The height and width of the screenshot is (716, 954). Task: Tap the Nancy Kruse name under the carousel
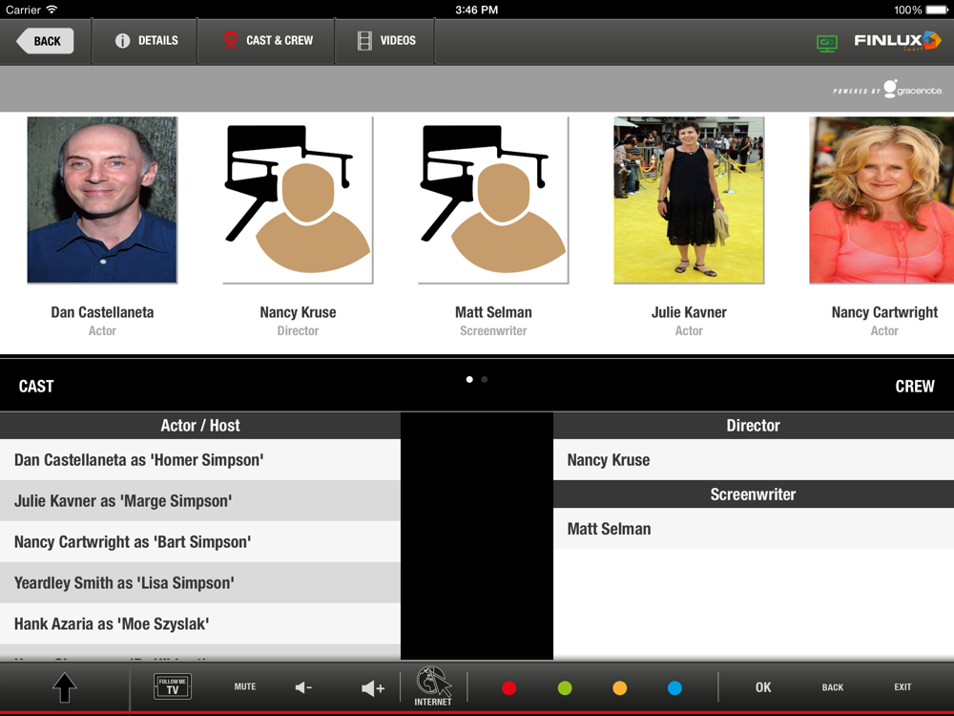click(x=298, y=312)
